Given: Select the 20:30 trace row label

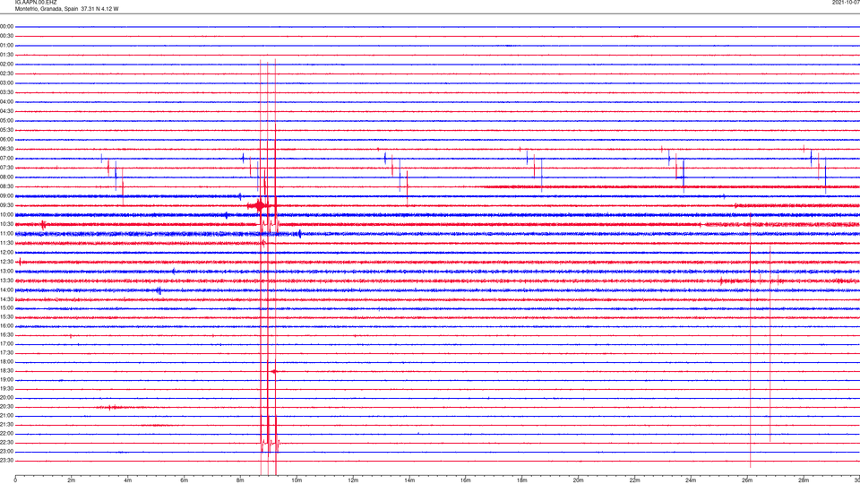Looking at the screenshot, I should (x=6, y=406).
